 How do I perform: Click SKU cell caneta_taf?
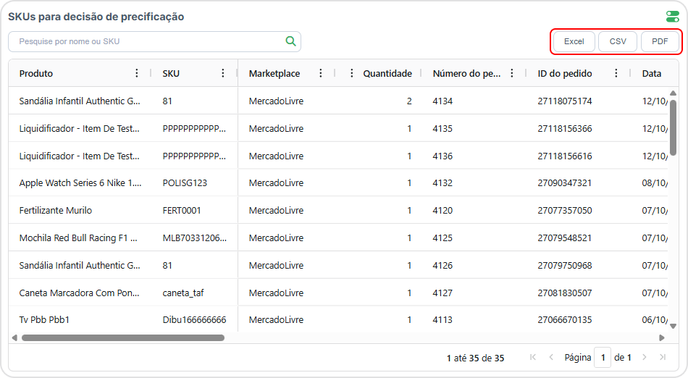click(x=183, y=293)
